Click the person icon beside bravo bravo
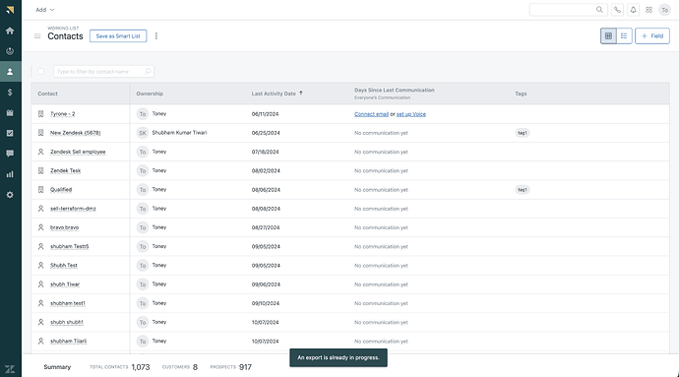 40,227
